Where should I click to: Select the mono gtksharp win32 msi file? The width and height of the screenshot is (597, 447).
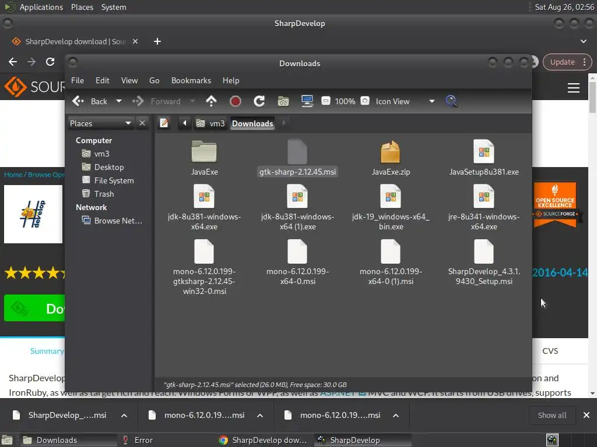point(204,268)
